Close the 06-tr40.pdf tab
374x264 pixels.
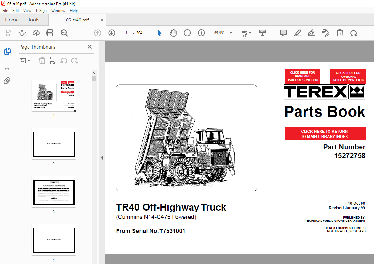point(102,20)
